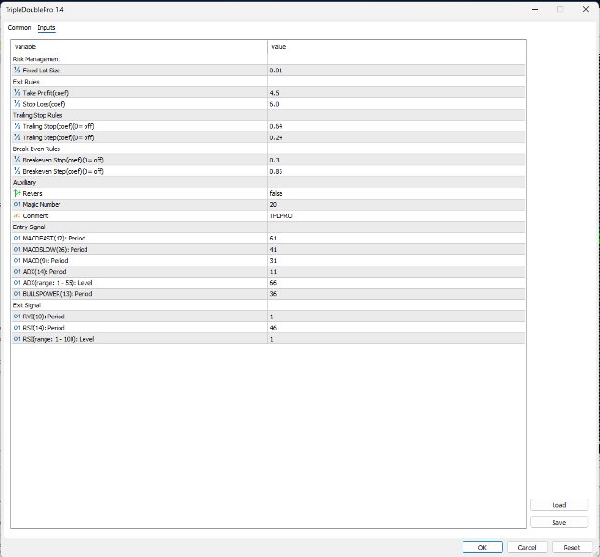Click the Magic Number label
The image size is (600, 557).
coord(41,204)
